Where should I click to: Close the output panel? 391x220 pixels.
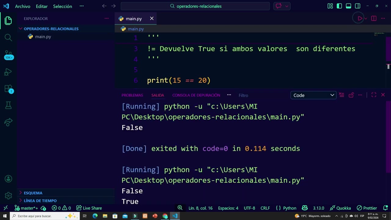[383, 95]
